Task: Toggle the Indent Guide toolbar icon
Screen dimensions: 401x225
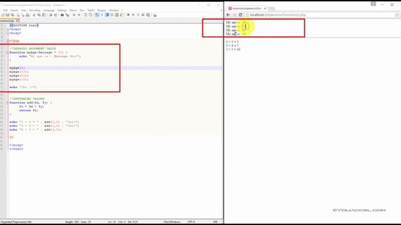Action: [x=107, y=15]
